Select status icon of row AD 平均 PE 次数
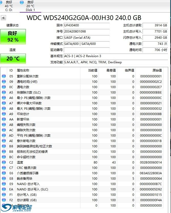The image size is (171, 213). click(4, 135)
